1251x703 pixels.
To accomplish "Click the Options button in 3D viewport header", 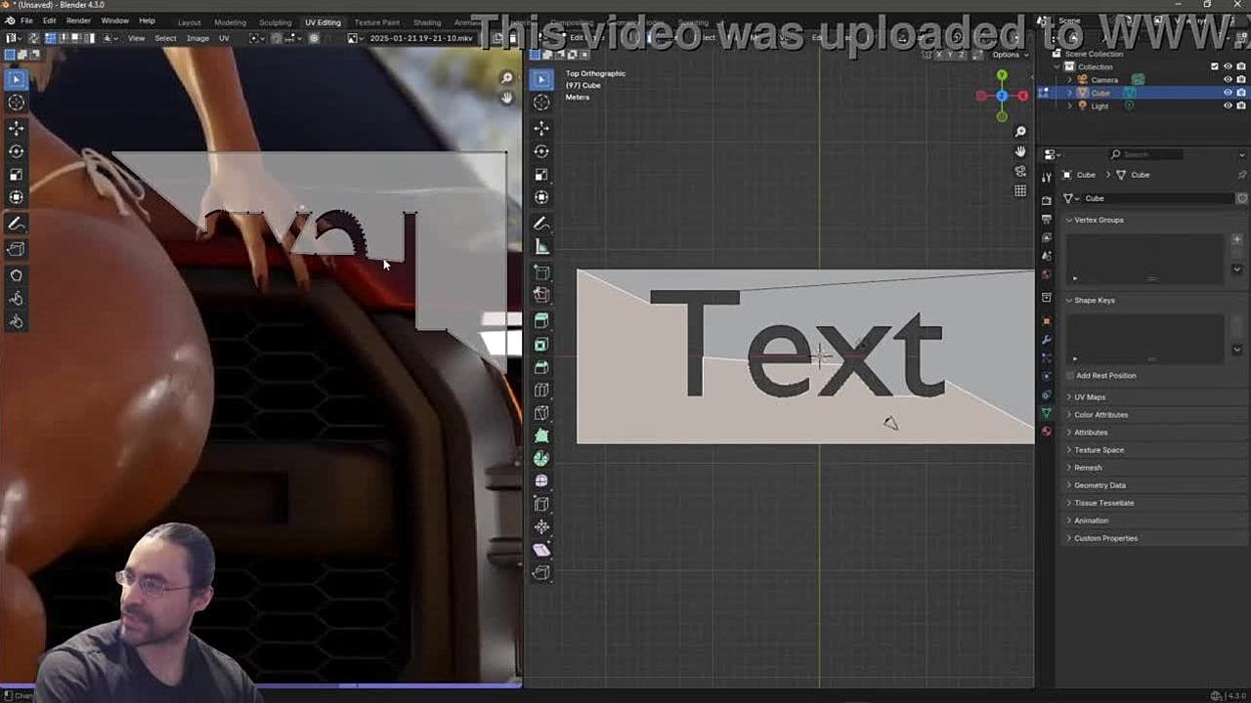I will [1008, 55].
